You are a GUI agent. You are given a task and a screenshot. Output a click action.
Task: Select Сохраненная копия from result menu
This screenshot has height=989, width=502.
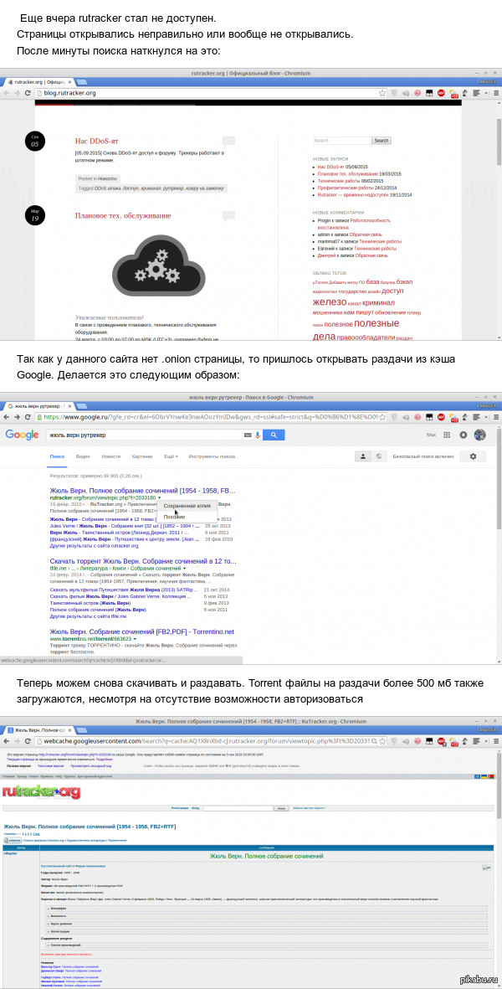click(187, 506)
